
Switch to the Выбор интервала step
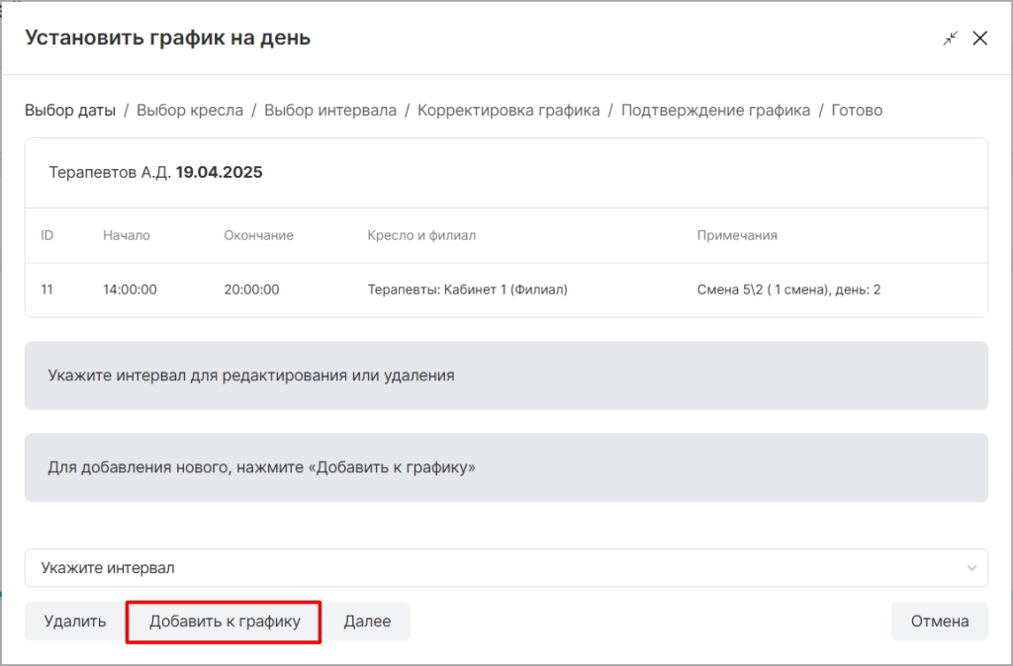330,111
